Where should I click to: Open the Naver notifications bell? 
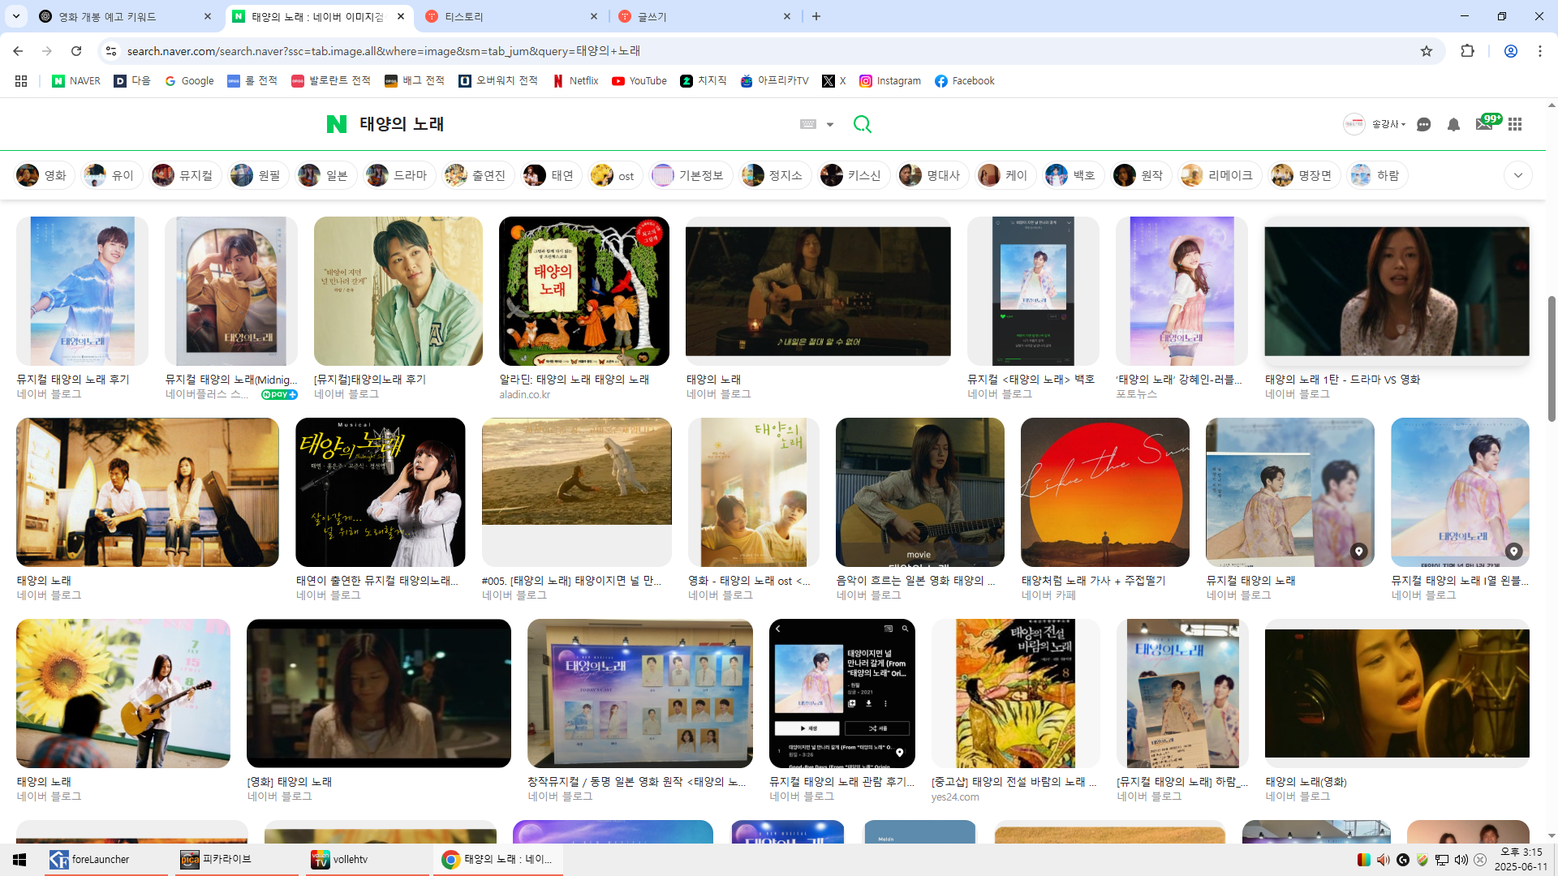[x=1453, y=124]
